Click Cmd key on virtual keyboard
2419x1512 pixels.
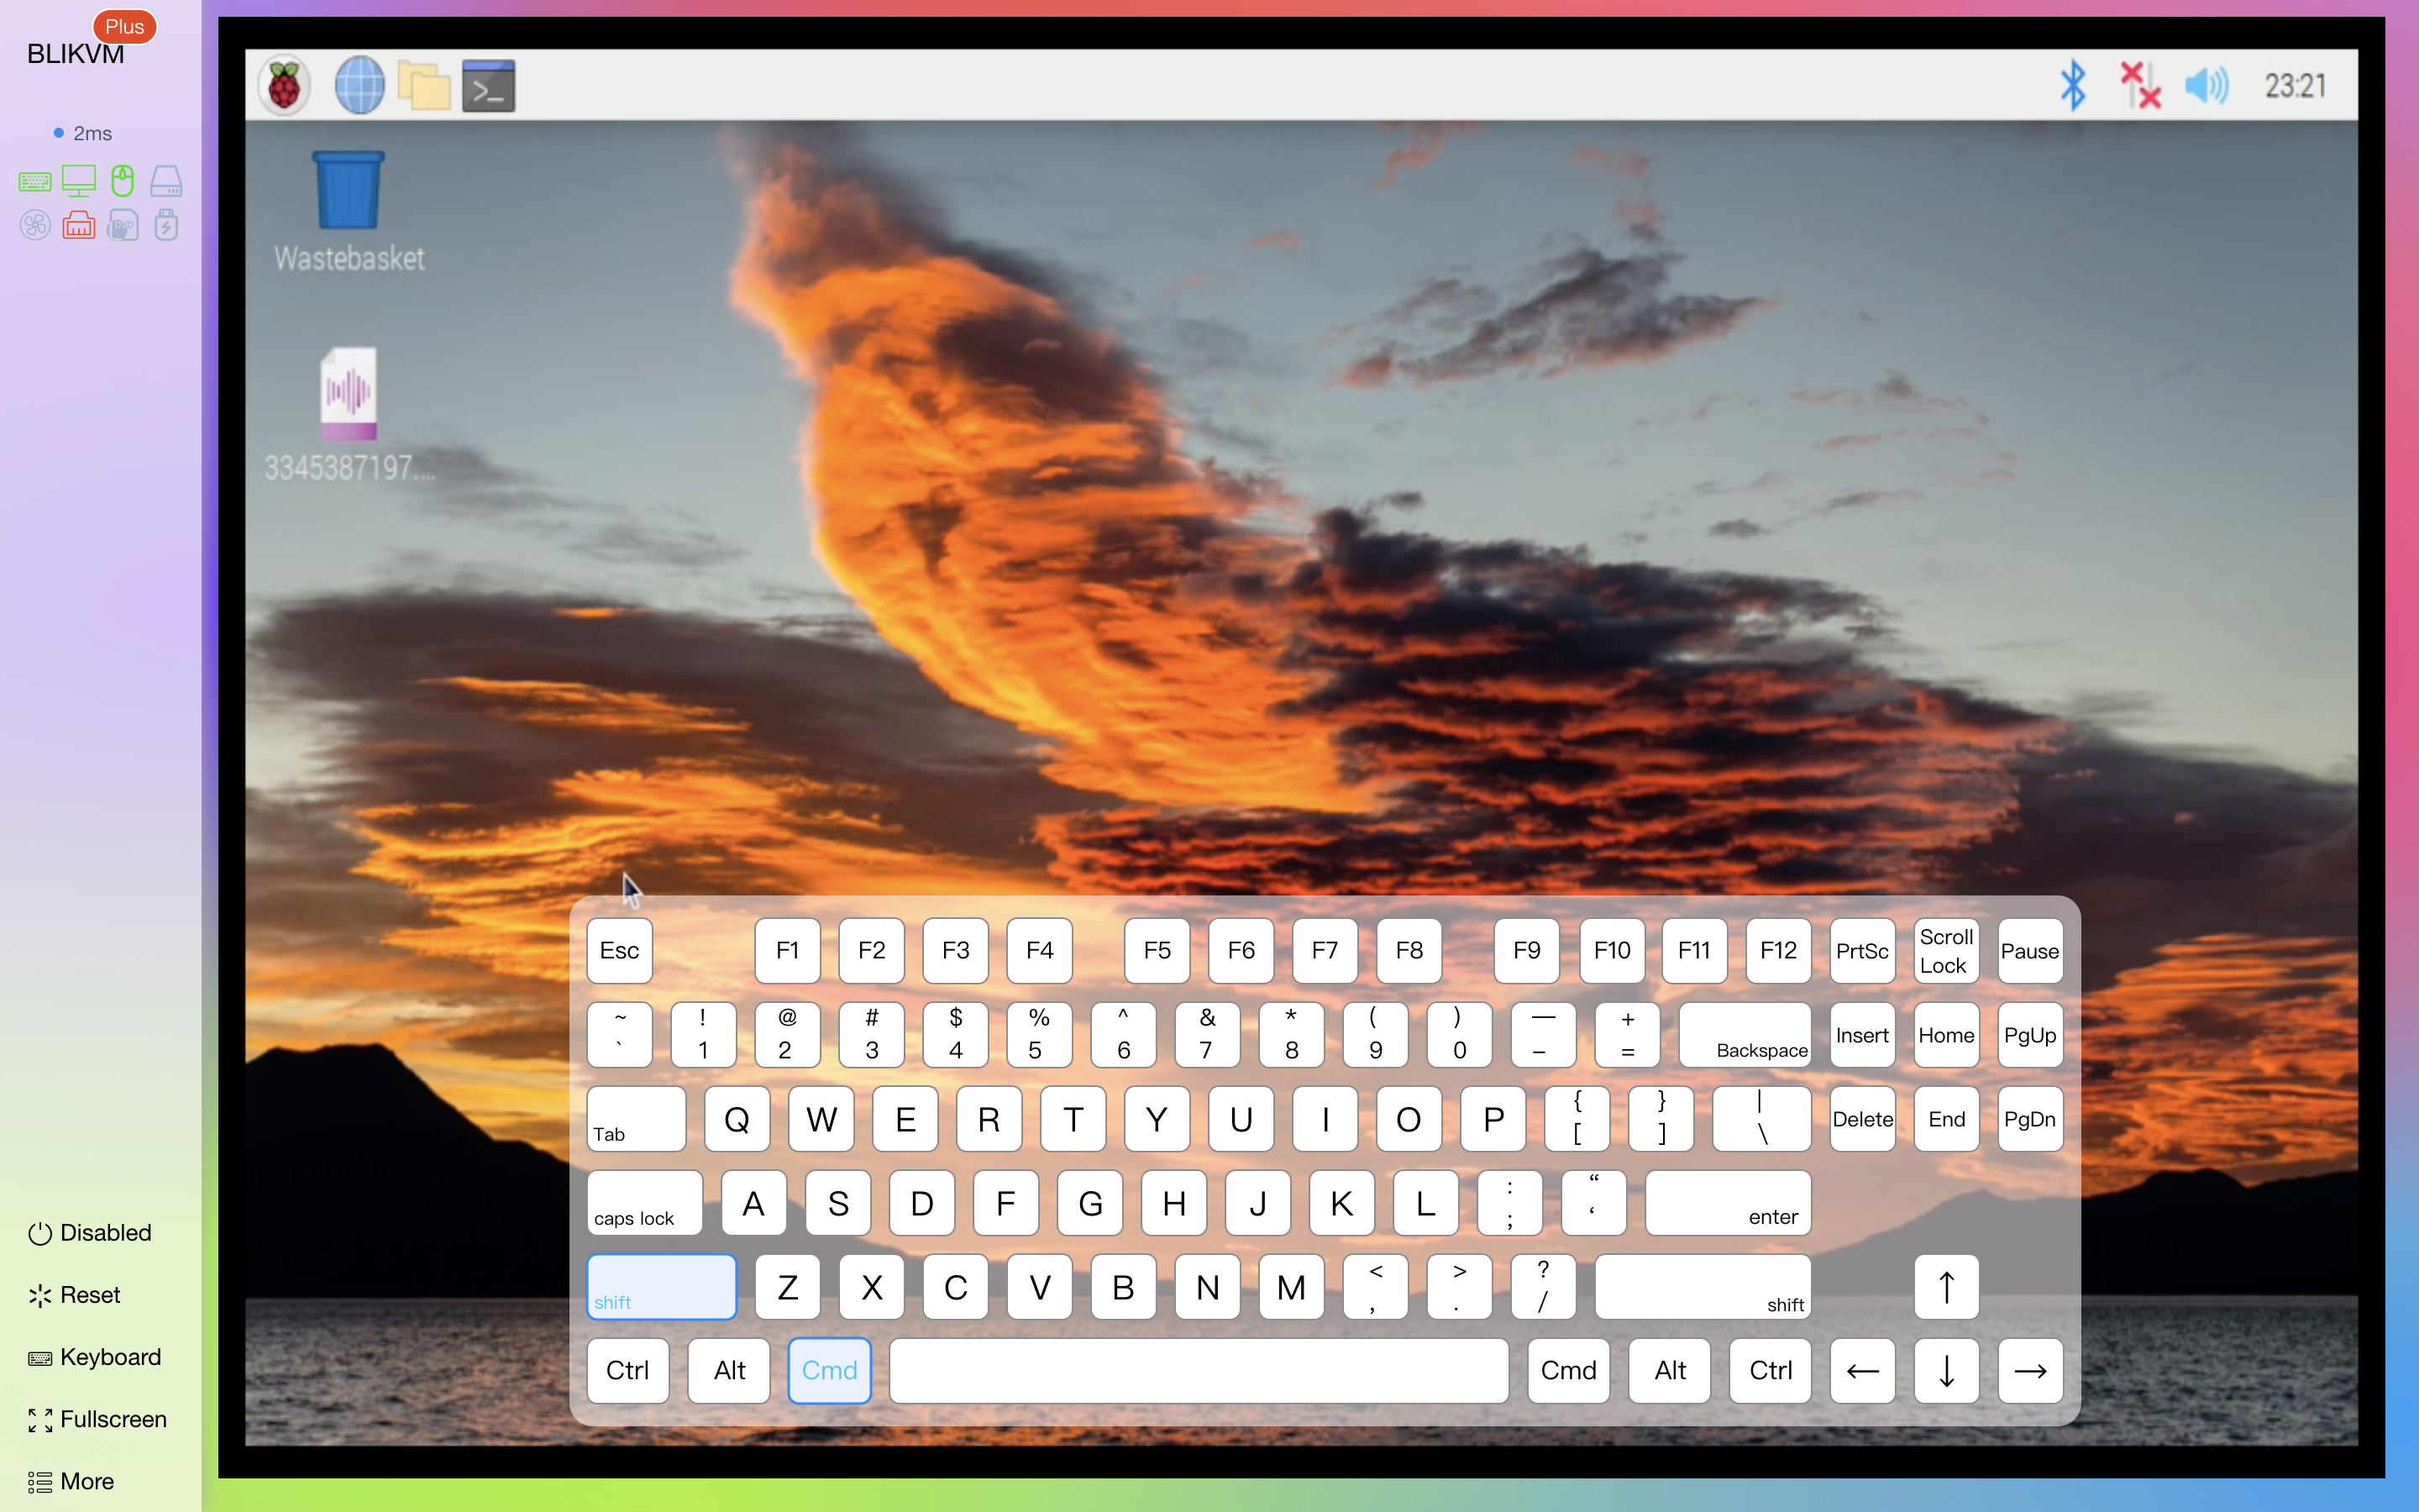click(x=827, y=1369)
